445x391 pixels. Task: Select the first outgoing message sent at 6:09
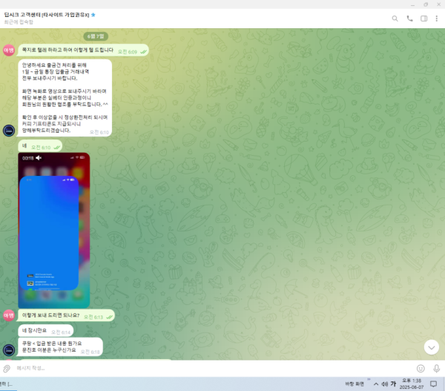pyautogui.click(x=83, y=50)
